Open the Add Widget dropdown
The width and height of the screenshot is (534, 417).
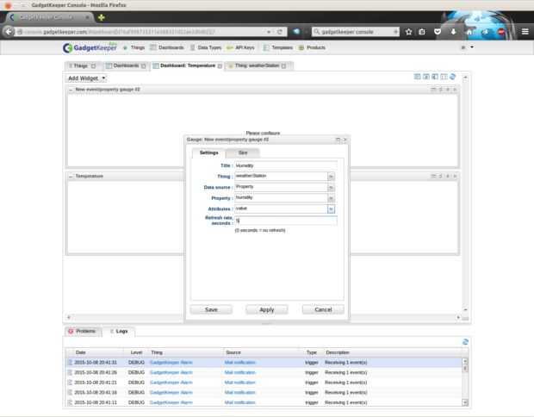[x=86, y=78]
